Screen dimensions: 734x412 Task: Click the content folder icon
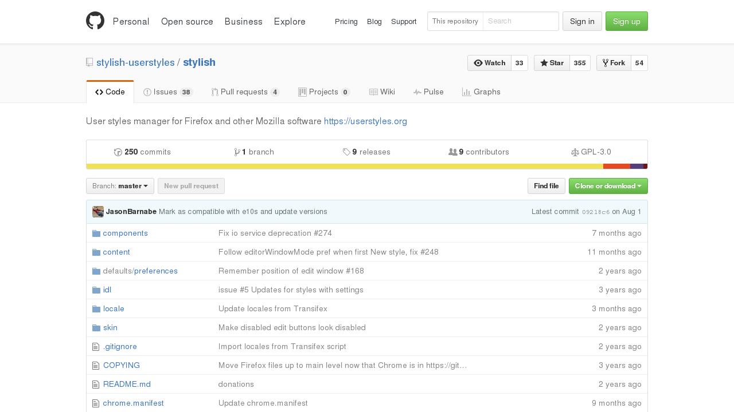pyautogui.click(x=96, y=252)
